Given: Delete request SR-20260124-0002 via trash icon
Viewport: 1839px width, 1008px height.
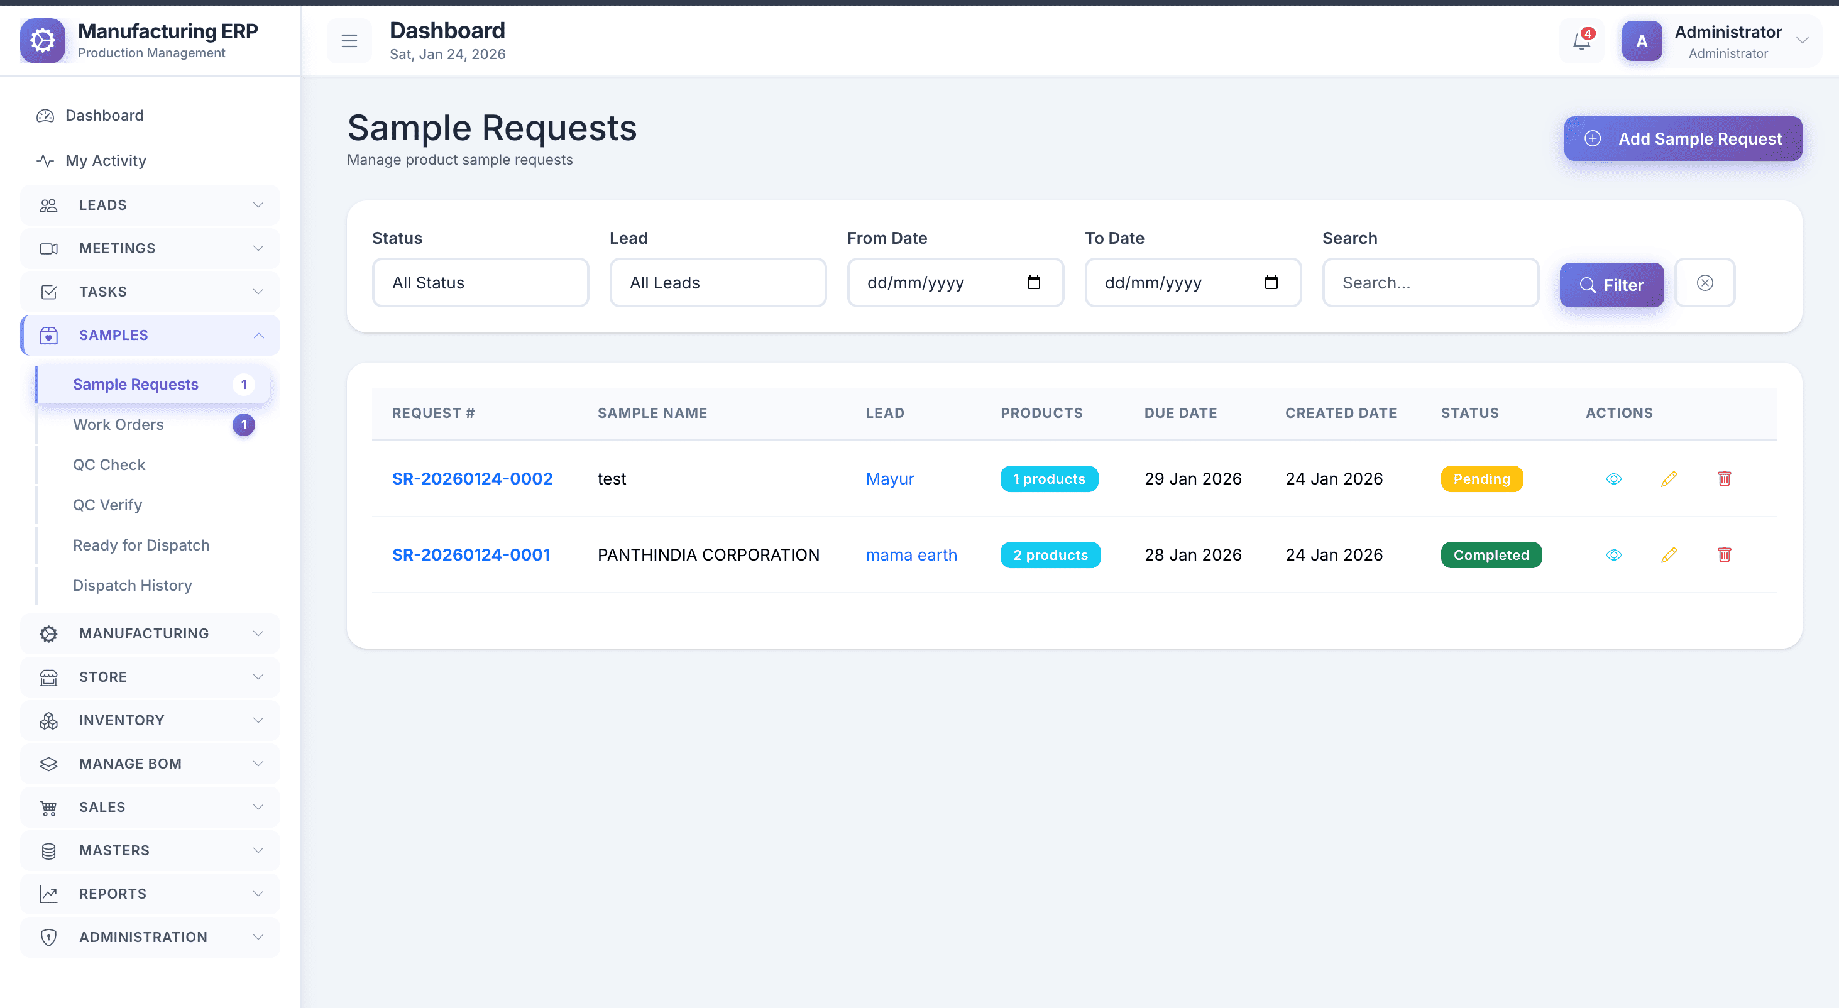Looking at the screenshot, I should point(1724,478).
